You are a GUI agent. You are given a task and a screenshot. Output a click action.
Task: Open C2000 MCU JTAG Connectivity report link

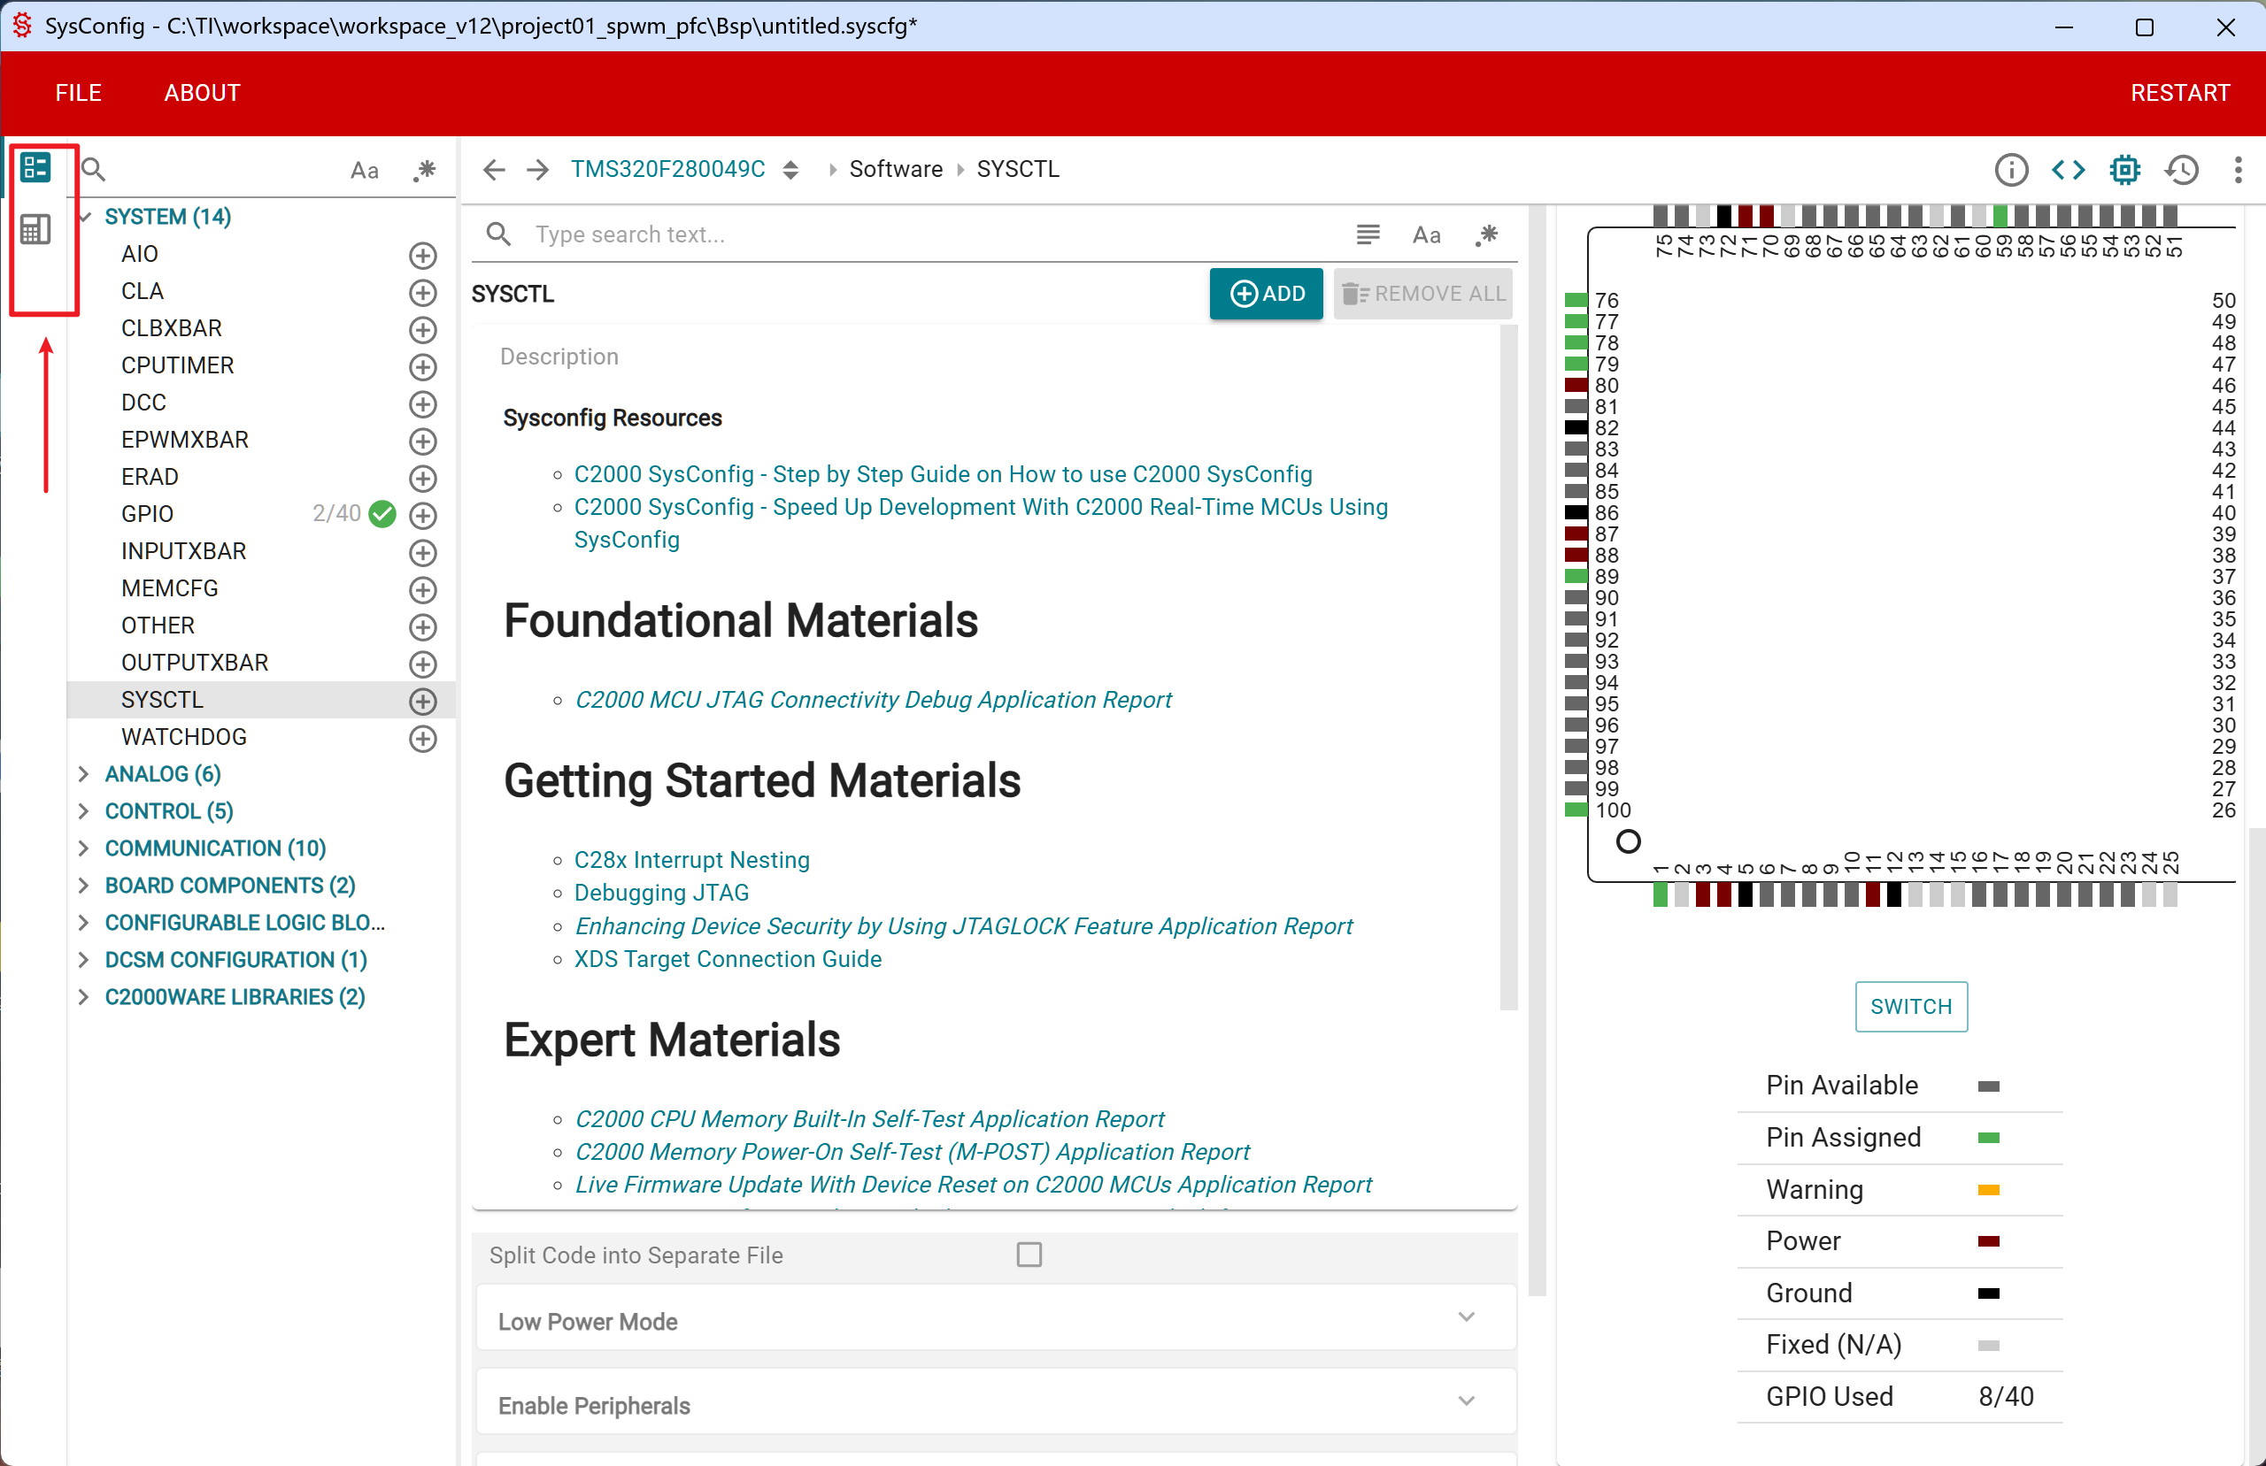(x=873, y=700)
